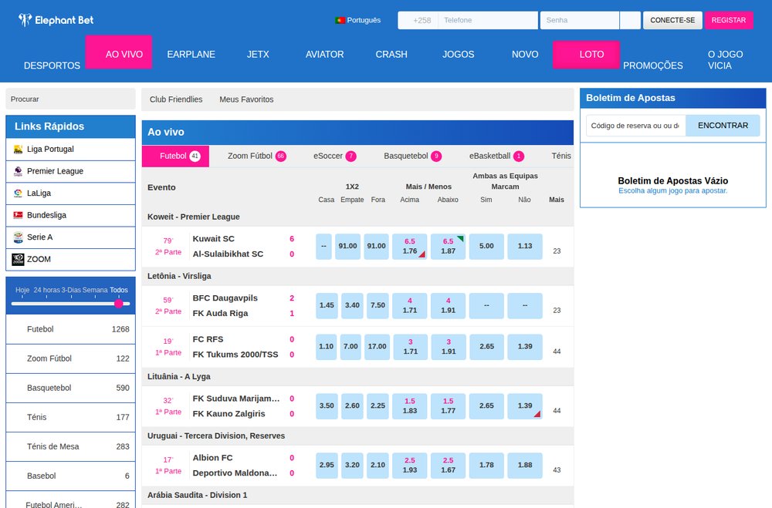Select Kuwait SC over 6.5 at 1.76

tap(410, 247)
